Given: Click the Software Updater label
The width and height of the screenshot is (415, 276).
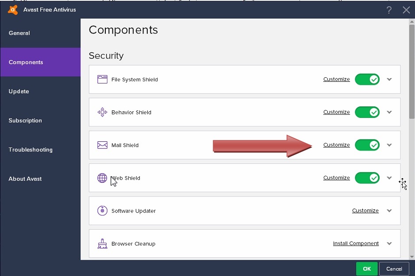Looking at the screenshot, I should pos(134,211).
